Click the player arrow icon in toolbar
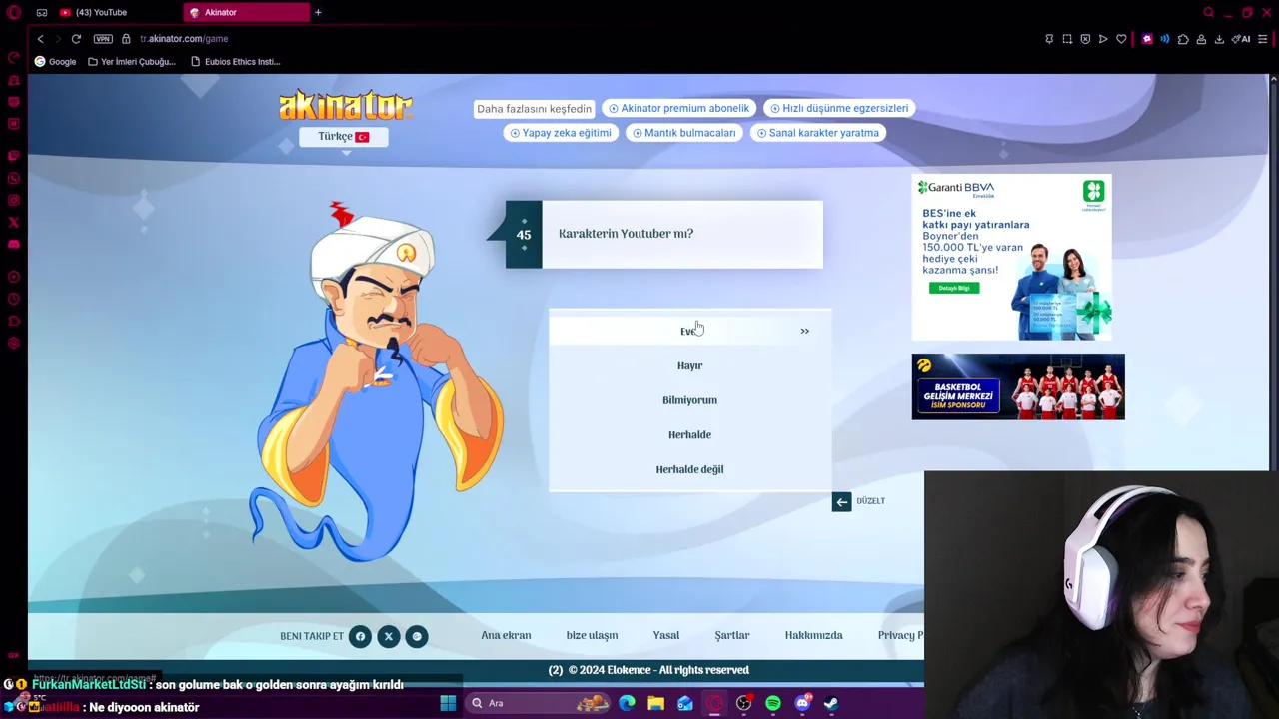Viewport: 1279px width, 719px height. pyautogui.click(x=1103, y=39)
